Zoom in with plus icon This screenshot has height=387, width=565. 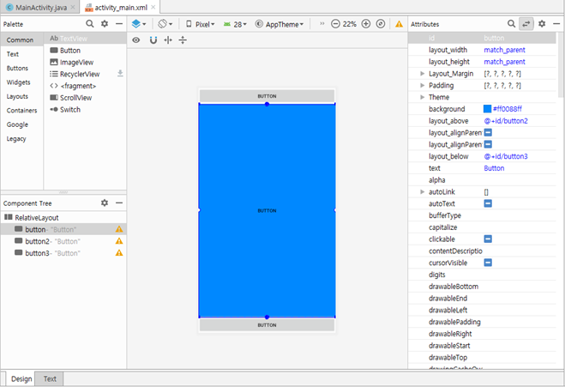(x=366, y=24)
